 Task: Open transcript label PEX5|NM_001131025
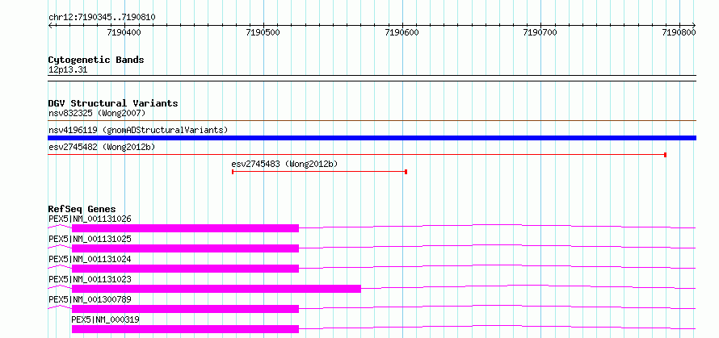click(x=90, y=239)
